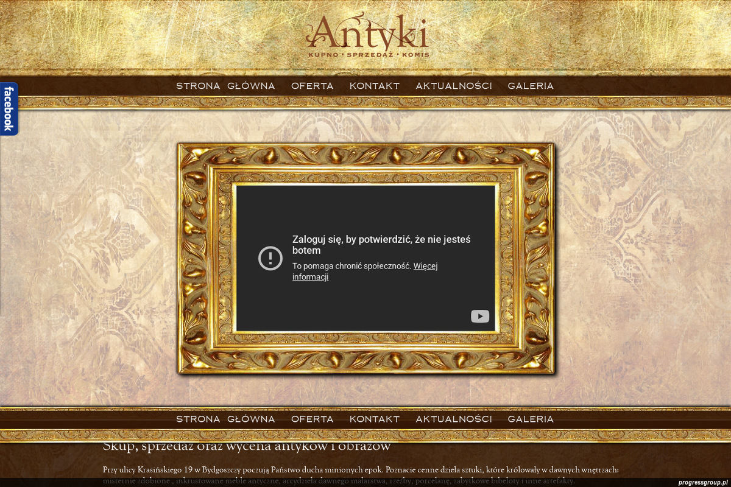This screenshot has height=487, width=731.
Task: Open the Facebook side tab
Action: coord(9,108)
